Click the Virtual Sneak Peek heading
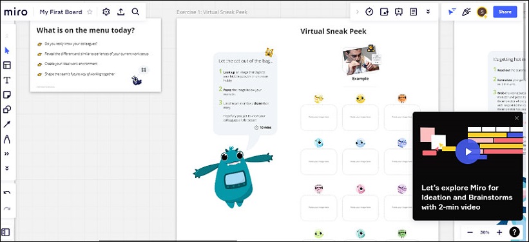Image resolution: width=529 pixels, height=242 pixels. 333,32
